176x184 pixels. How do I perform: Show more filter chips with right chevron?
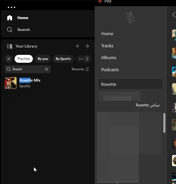click(x=87, y=59)
